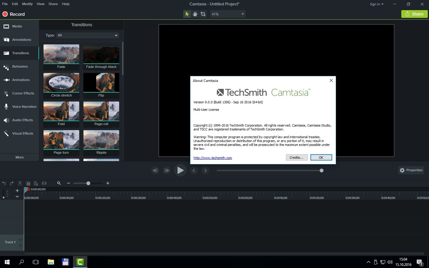429x268 pixels.
Task: Select the Flip transition thumbnail
Action: 101,85
